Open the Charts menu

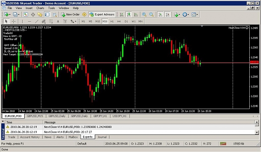click(x=40, y=8)
